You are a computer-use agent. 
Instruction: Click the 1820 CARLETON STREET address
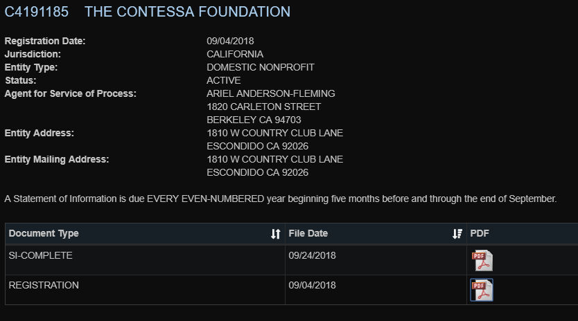coord(264,107)
